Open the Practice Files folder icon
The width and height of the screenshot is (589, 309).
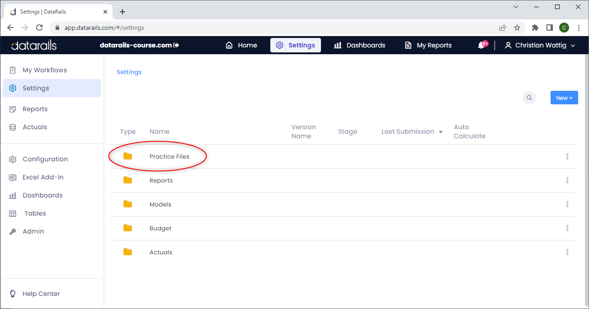point(127,156)
